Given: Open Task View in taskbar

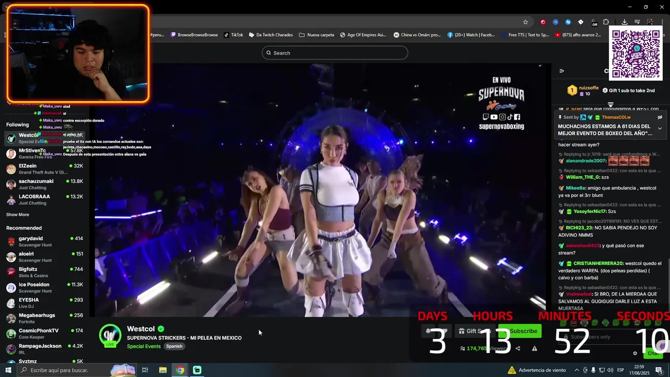Looking at the screenshot, I should click(x=145, y=370).
